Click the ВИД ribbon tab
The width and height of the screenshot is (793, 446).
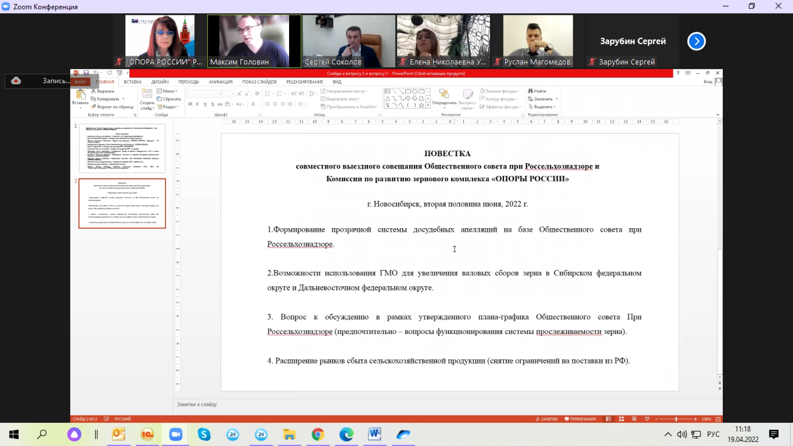coord(337,82)
